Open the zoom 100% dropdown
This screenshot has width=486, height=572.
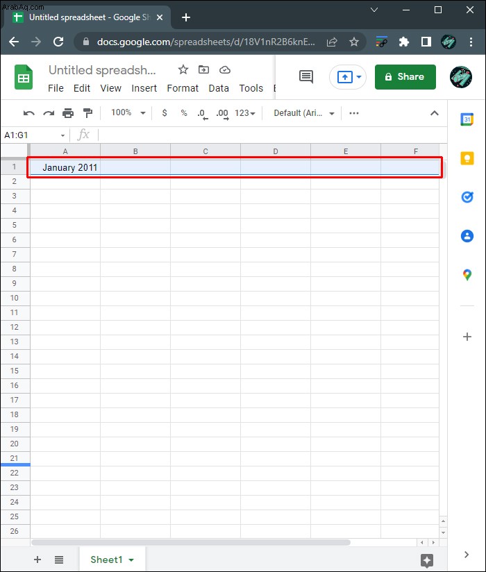coord(128,112)
